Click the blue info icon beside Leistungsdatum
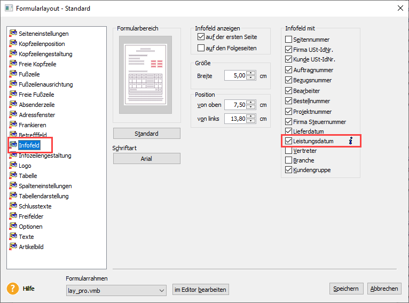 (351, 141)
